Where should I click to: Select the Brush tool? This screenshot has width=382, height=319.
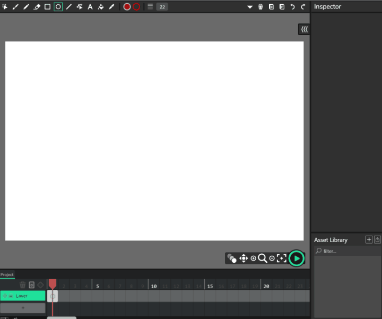point(15,7)
